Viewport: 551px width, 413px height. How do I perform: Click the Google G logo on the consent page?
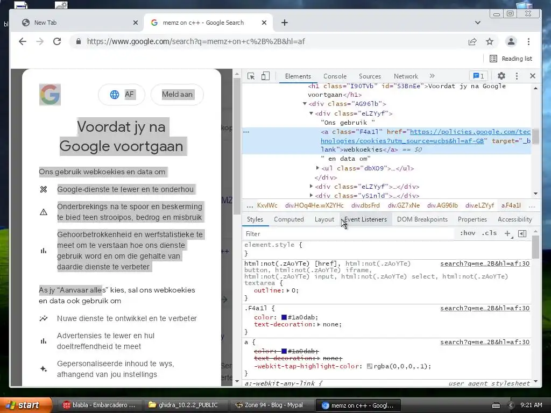tap(50, 95)
